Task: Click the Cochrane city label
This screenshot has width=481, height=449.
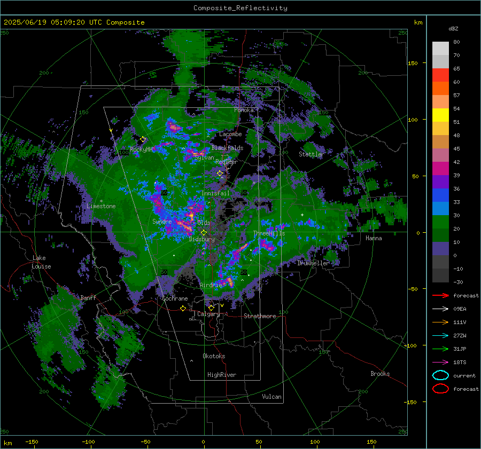Action: point(175,298)
